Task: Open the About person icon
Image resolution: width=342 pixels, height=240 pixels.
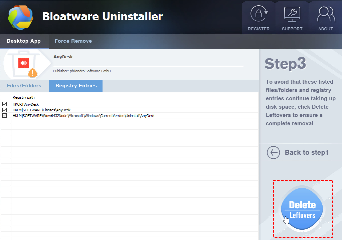Action: (325, 14)
